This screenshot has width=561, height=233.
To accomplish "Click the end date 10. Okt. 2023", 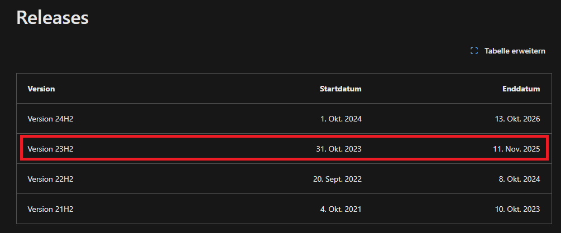I will click(x=518, y=209).
